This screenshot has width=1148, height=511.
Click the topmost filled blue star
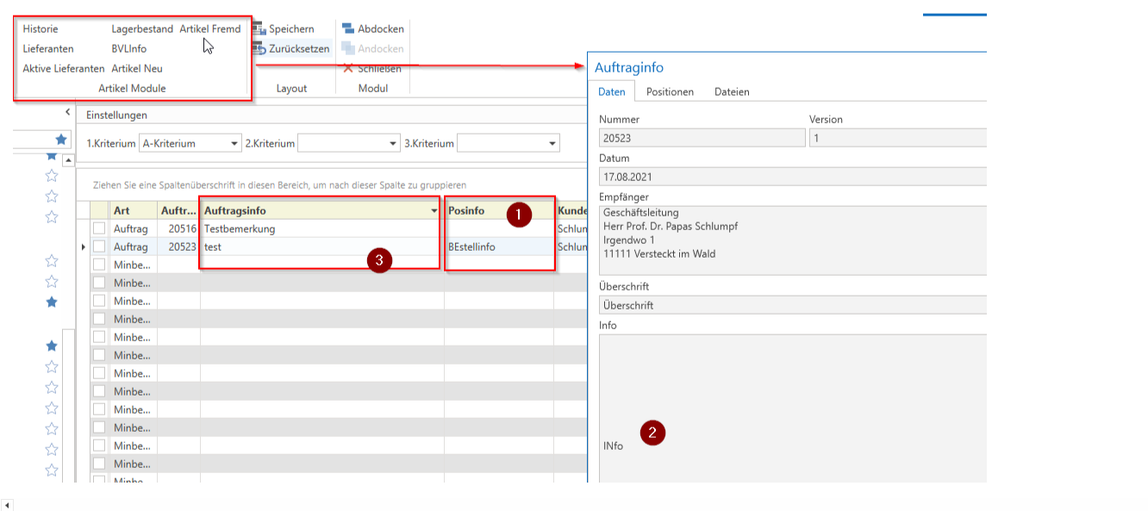point(61,139)
